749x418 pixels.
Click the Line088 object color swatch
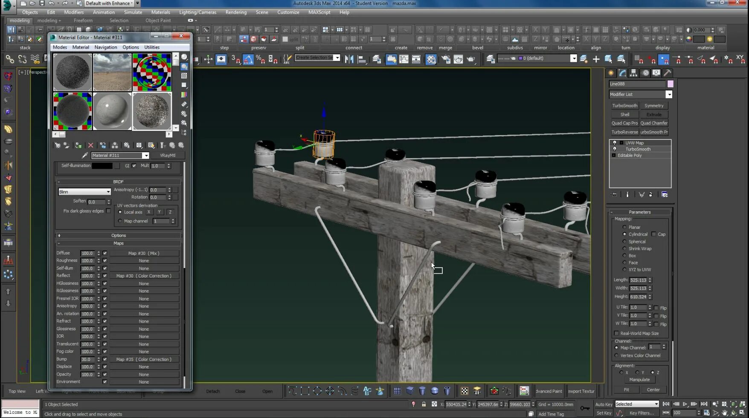tap(671, 84)
